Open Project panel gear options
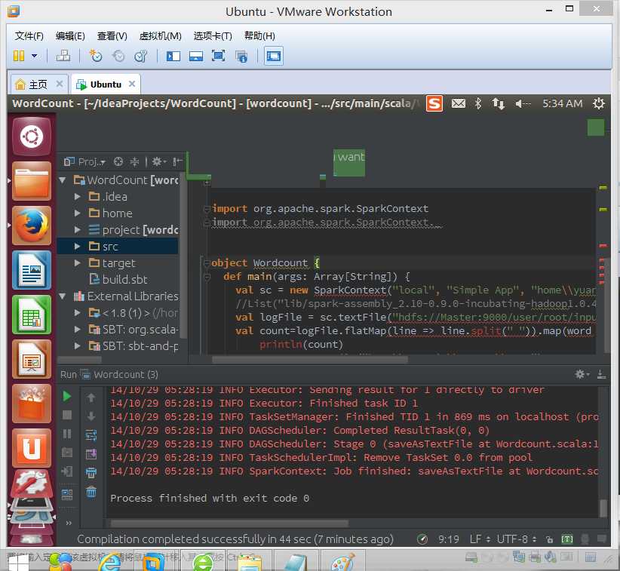This screenshot has width=620, height=571. click(x=159, y=161)
